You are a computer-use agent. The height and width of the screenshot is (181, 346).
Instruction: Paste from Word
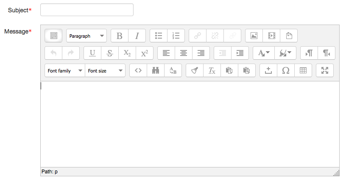247,70
